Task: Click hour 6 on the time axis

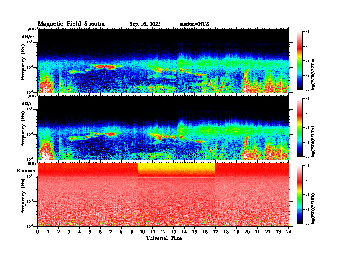Action: coord(100,232)
